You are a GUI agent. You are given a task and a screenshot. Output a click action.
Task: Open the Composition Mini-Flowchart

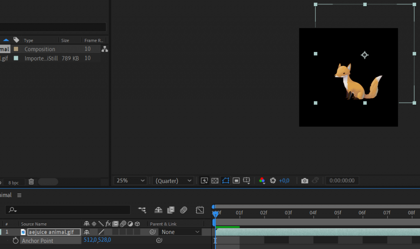[x=142, y=210]
